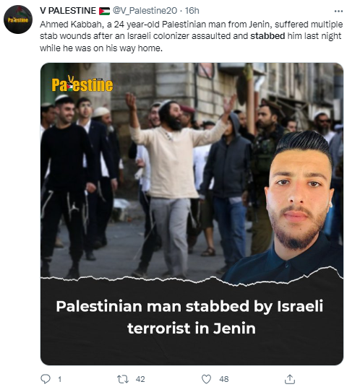
Task: Click the retweet arrows icon
Action: (x=123, y=379)
